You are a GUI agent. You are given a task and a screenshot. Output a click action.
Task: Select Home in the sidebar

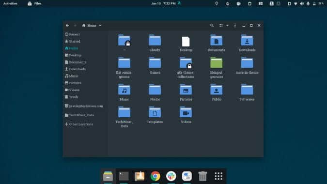click(x=71, y=48)
